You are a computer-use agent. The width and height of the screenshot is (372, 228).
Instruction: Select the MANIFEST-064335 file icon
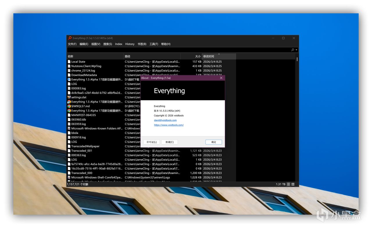click(x=69, y=115)
